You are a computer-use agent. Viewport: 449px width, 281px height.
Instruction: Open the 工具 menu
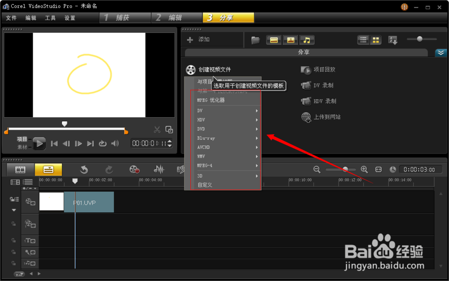coord(50,18)
